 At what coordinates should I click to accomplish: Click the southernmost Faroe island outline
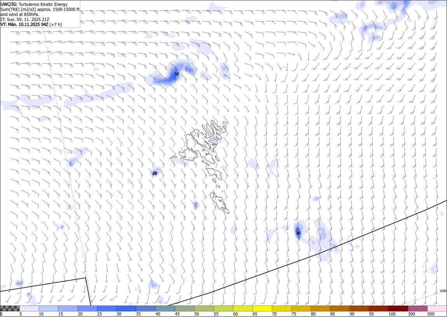pos(220,202)
